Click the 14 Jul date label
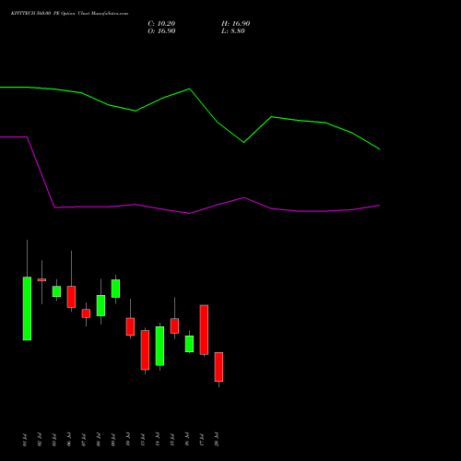 point(158,440)
